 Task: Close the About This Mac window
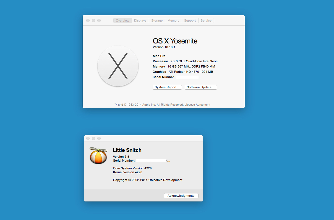coord(88,20)
